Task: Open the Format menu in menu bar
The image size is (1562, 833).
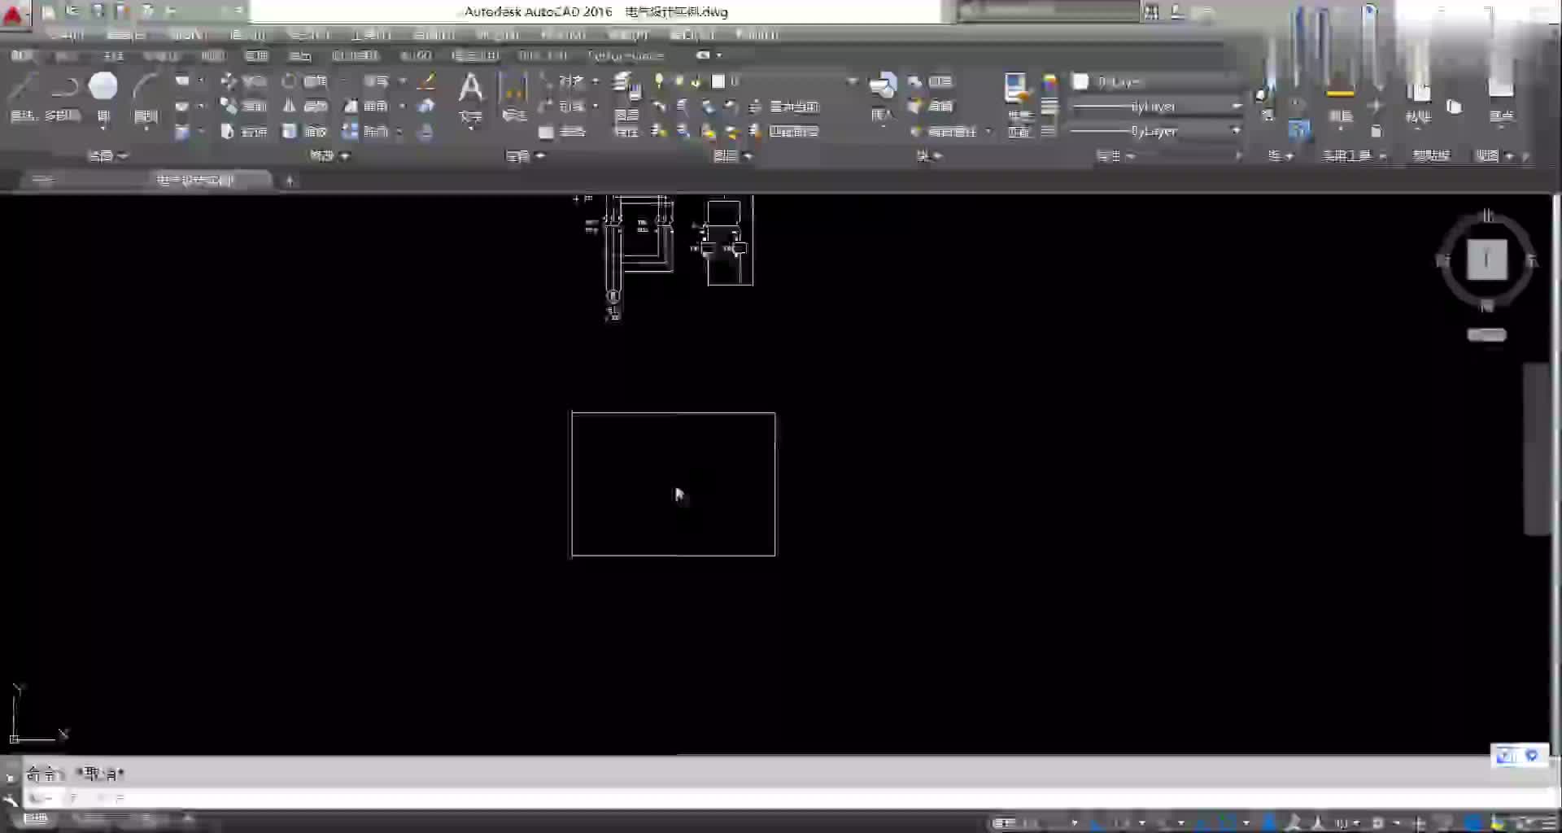Action: [x=309, y=34]
